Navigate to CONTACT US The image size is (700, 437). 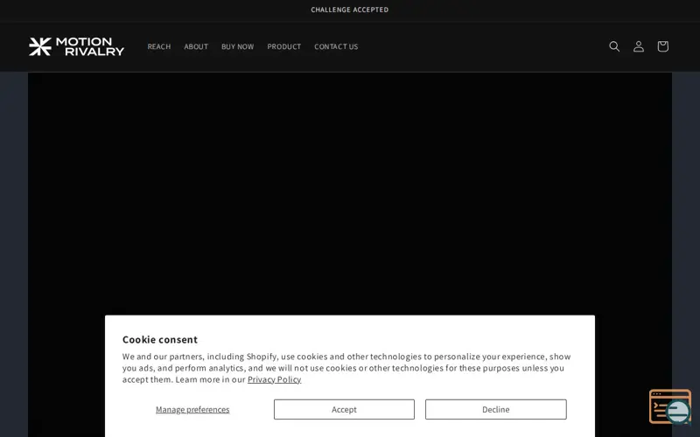pyautogui.click(x=336, y=46)
